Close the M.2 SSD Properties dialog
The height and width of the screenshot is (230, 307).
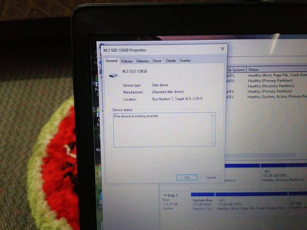[222, 49]
